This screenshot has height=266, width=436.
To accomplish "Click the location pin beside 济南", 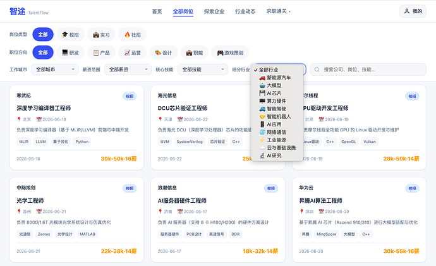I will 160,212.
